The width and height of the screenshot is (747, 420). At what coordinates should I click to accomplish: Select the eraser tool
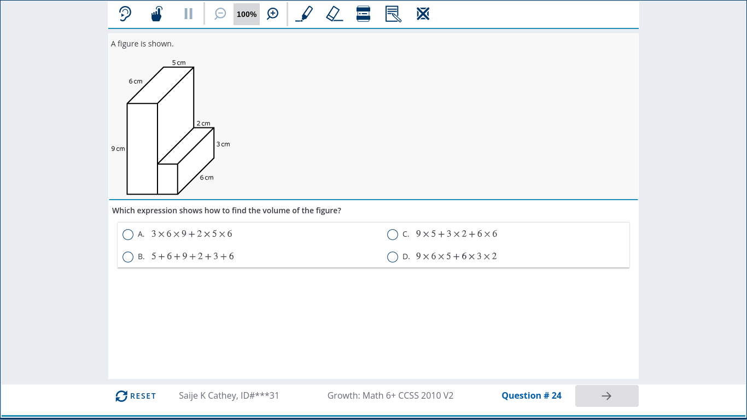pyautogui.click(x=334, y=14)
